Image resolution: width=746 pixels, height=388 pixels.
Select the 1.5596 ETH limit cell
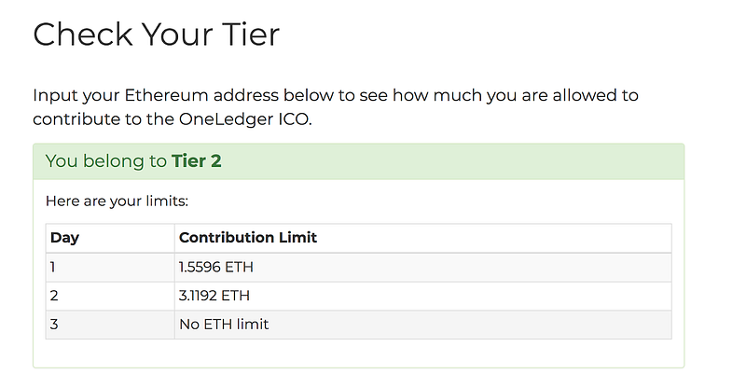[x=423, y=267]
